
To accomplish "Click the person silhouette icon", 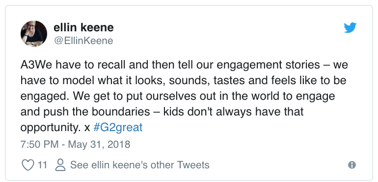I will tap(60, 165).
